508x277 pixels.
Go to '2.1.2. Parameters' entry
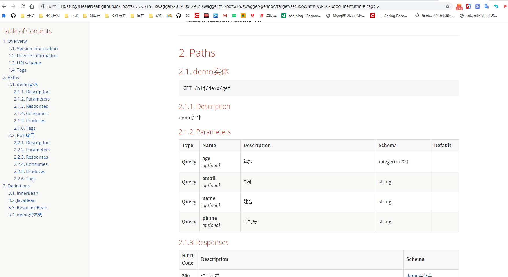coord(32,99)
